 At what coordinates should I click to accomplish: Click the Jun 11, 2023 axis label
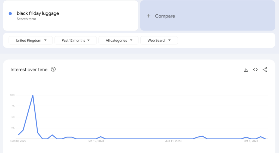pos(173,141)
